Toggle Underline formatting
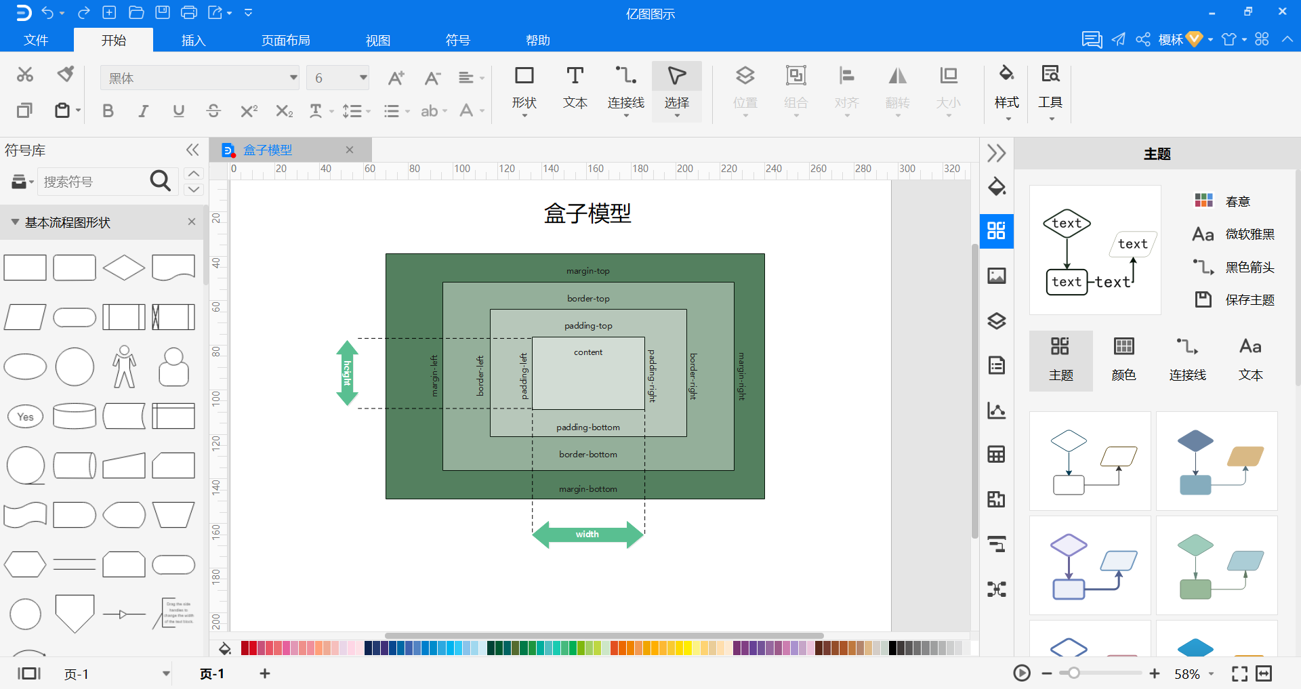The image size is (1301, 689). coord(178,110)
